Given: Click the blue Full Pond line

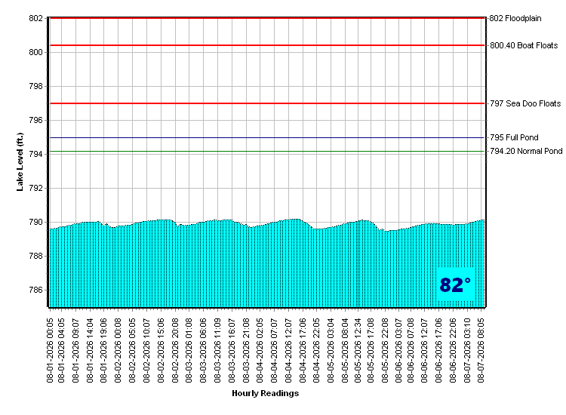Looking at the screenshot, I should point(266,137).
